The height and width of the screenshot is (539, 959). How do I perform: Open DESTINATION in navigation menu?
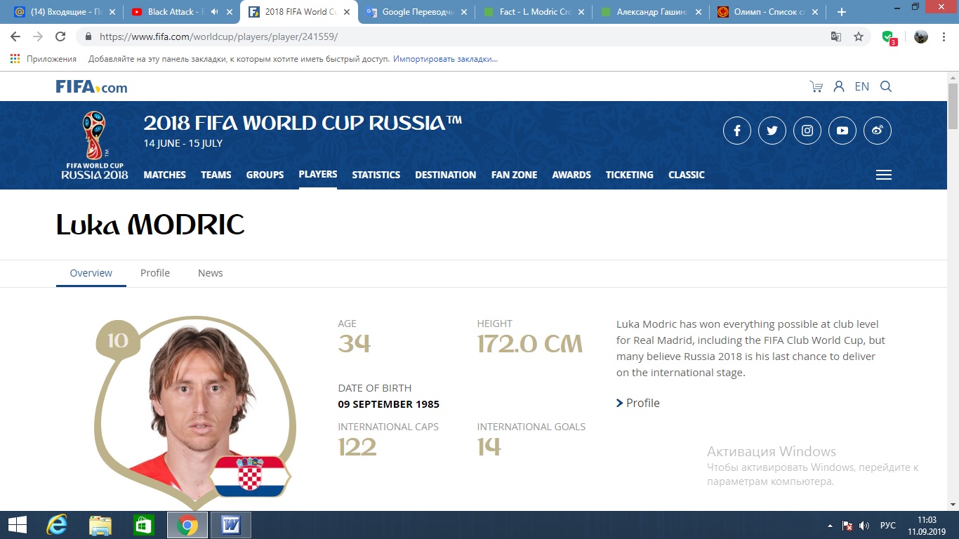point(446,175)
